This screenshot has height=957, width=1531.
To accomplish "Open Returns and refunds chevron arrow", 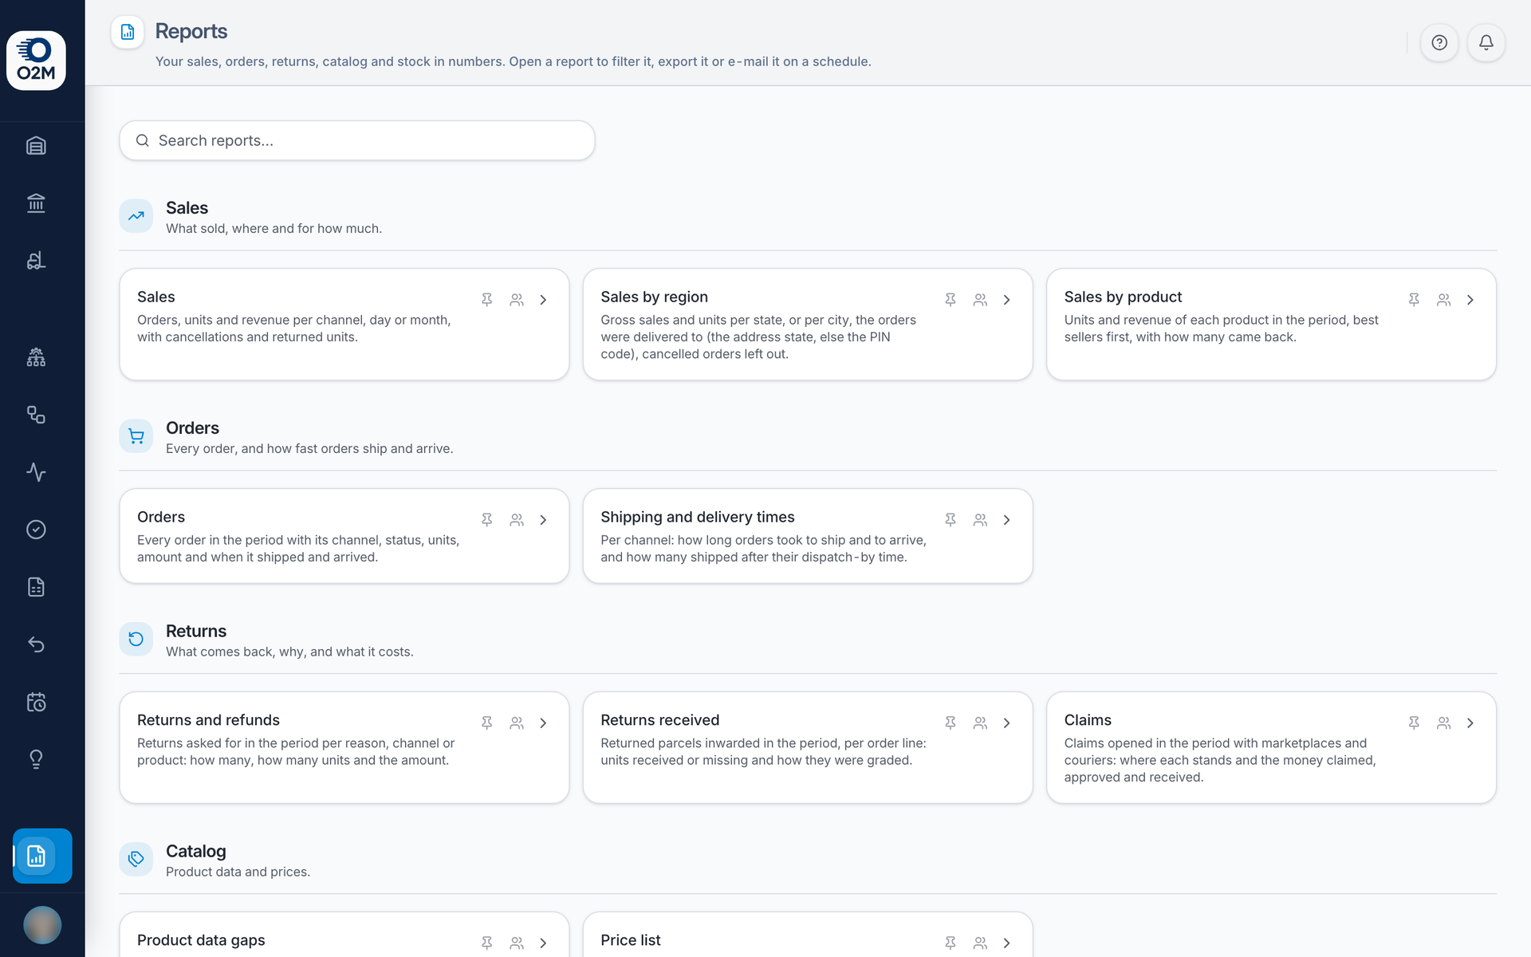I will click(544, 723).
